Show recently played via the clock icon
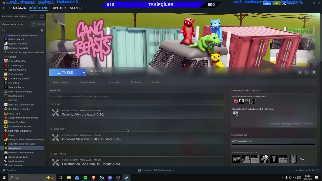 point(39,24)
